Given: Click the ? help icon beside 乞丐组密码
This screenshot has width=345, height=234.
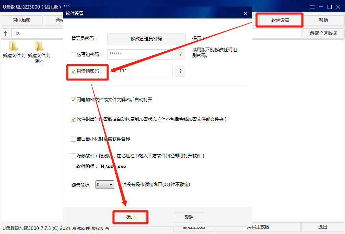Looking at the screenshot, I should click(x=180, y=54).
